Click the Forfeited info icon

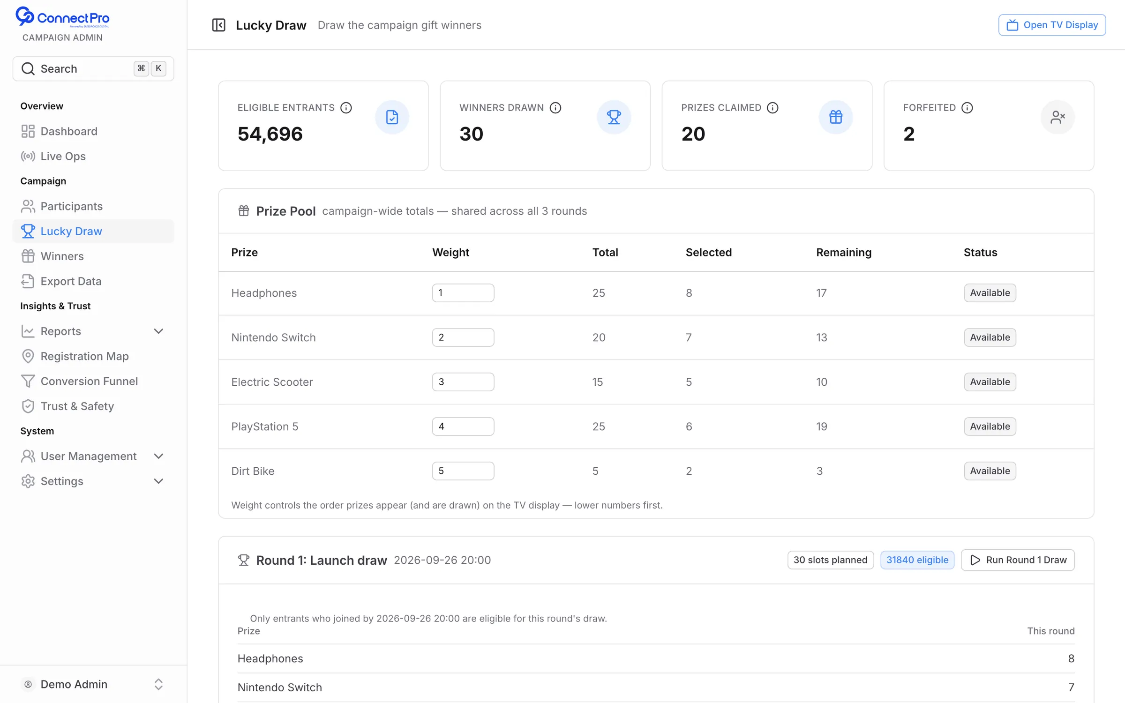click(967, 108)
